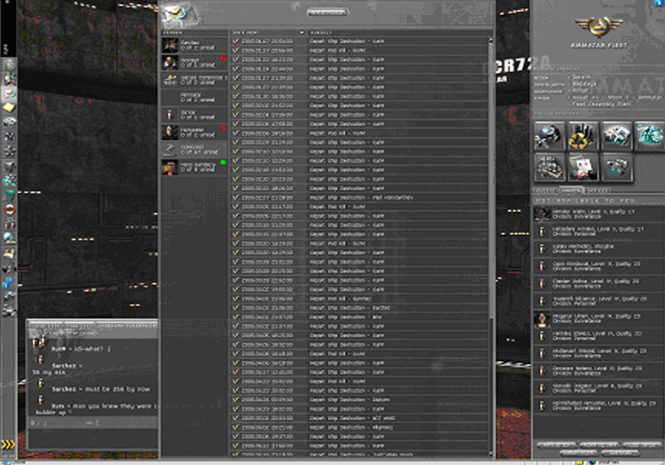Image resolution: width=665 pixels, height=465 pixels.
Task: Click the pill button at the mail window top
Action: click(327, 13)
